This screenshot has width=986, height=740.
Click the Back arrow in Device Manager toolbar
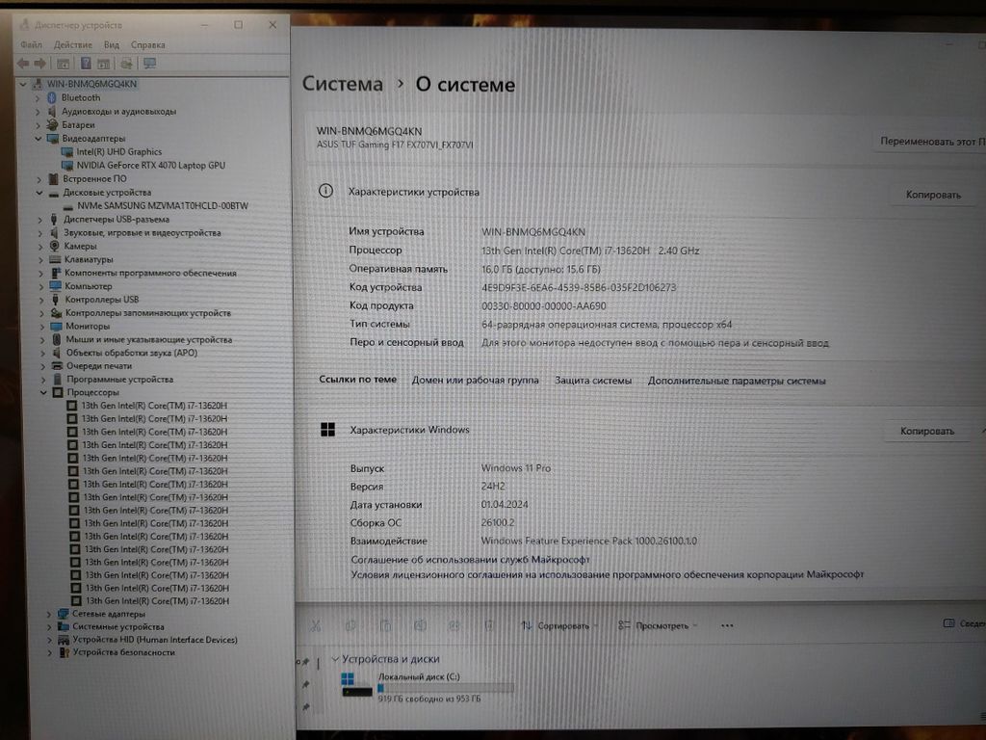point(22,64)
